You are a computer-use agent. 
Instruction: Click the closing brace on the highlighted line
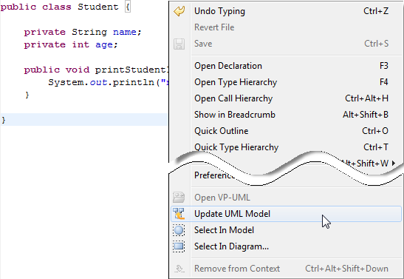pyautogui.click(x=4, y=120)
